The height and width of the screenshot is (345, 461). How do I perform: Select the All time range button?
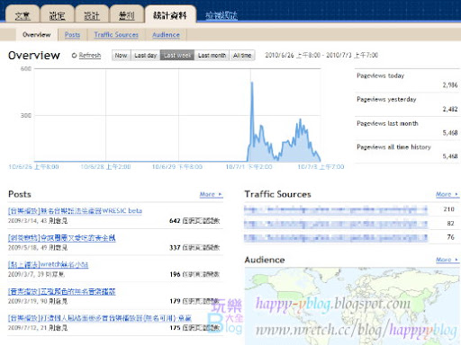(x=242, y=55)
